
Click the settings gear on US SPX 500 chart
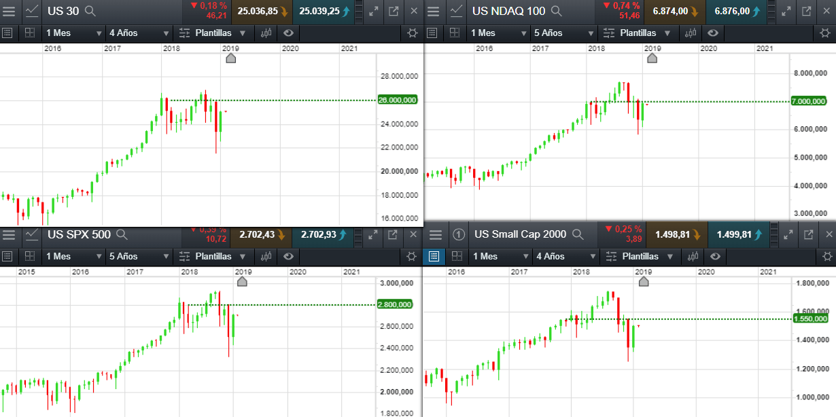[x=412, y=256]
